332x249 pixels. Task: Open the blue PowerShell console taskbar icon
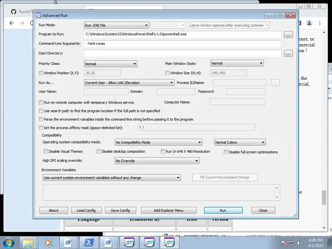(88, 243)
